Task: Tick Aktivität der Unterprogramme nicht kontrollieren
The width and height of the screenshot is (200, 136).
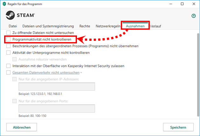Action: click(x=8, y=53)
